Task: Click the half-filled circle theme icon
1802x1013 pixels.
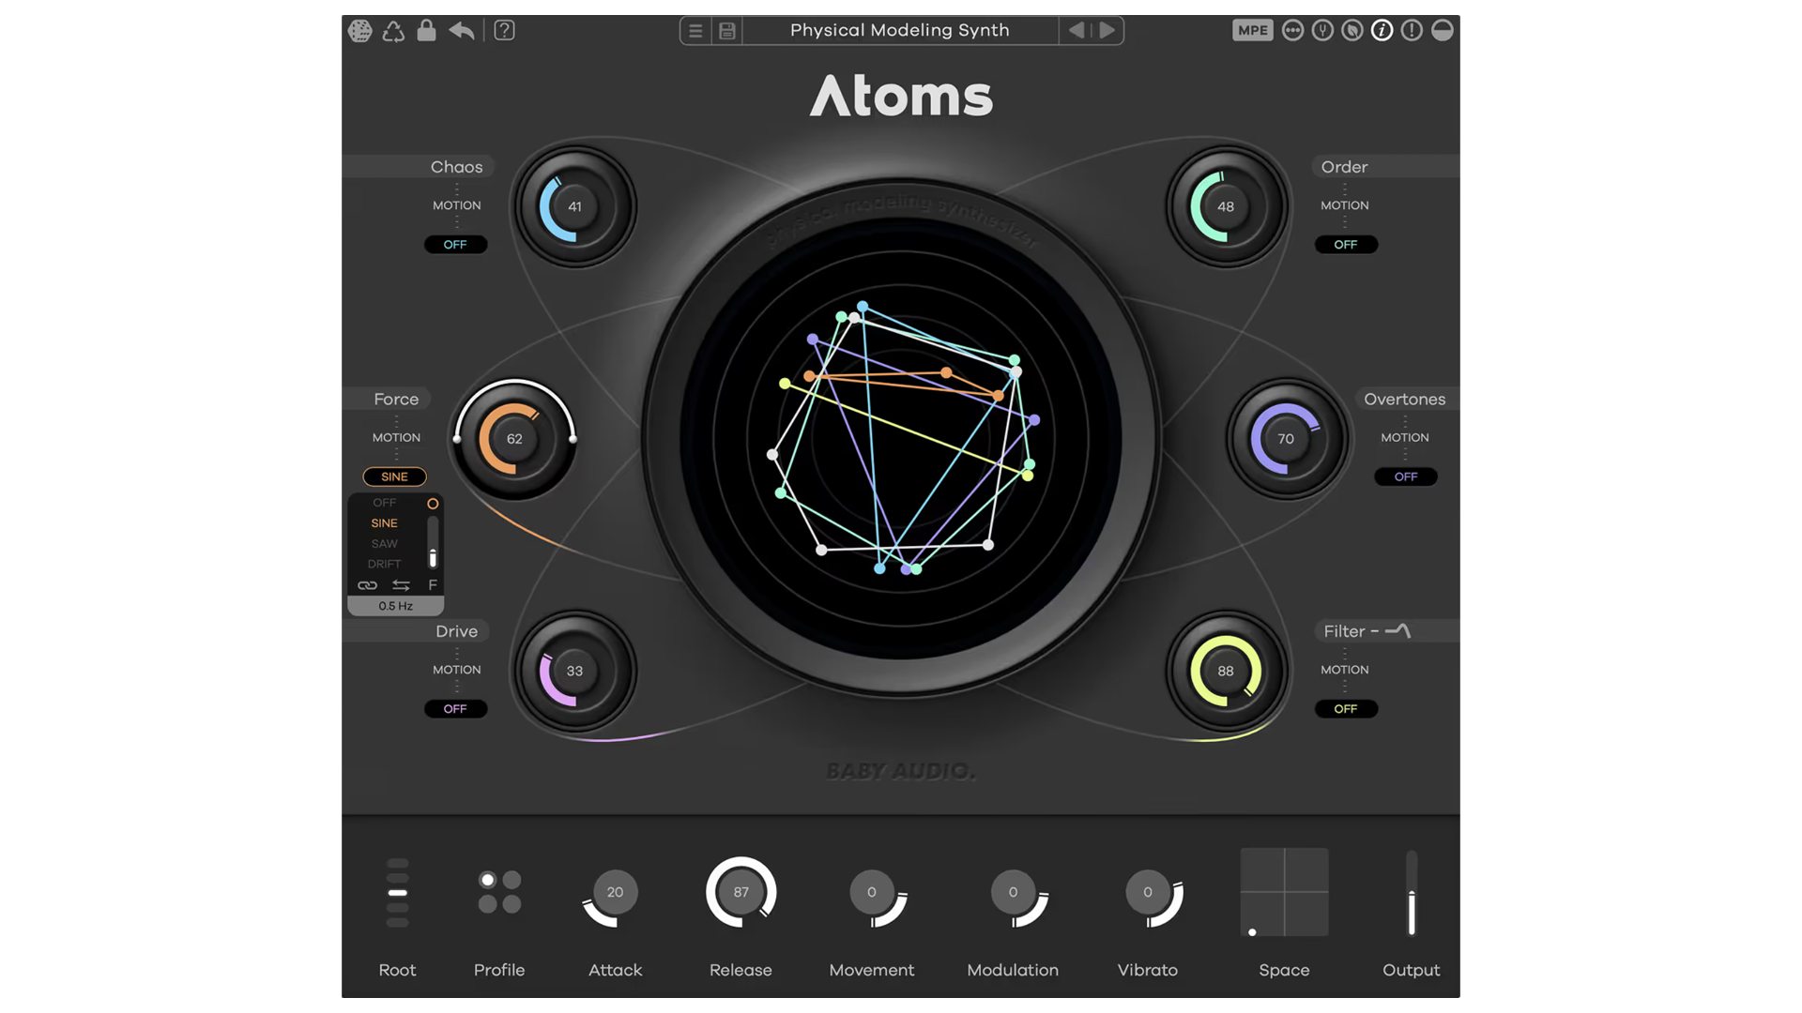Action: (1443, 30)
